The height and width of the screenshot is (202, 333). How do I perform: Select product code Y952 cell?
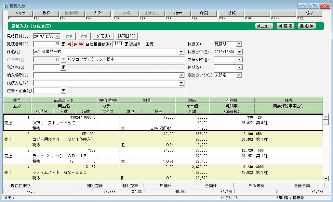point(64,150)
